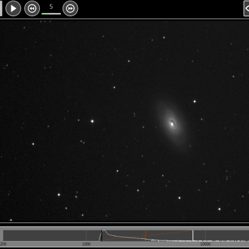Step back with the rewind button
249x249 pixels.
(32, 8)
